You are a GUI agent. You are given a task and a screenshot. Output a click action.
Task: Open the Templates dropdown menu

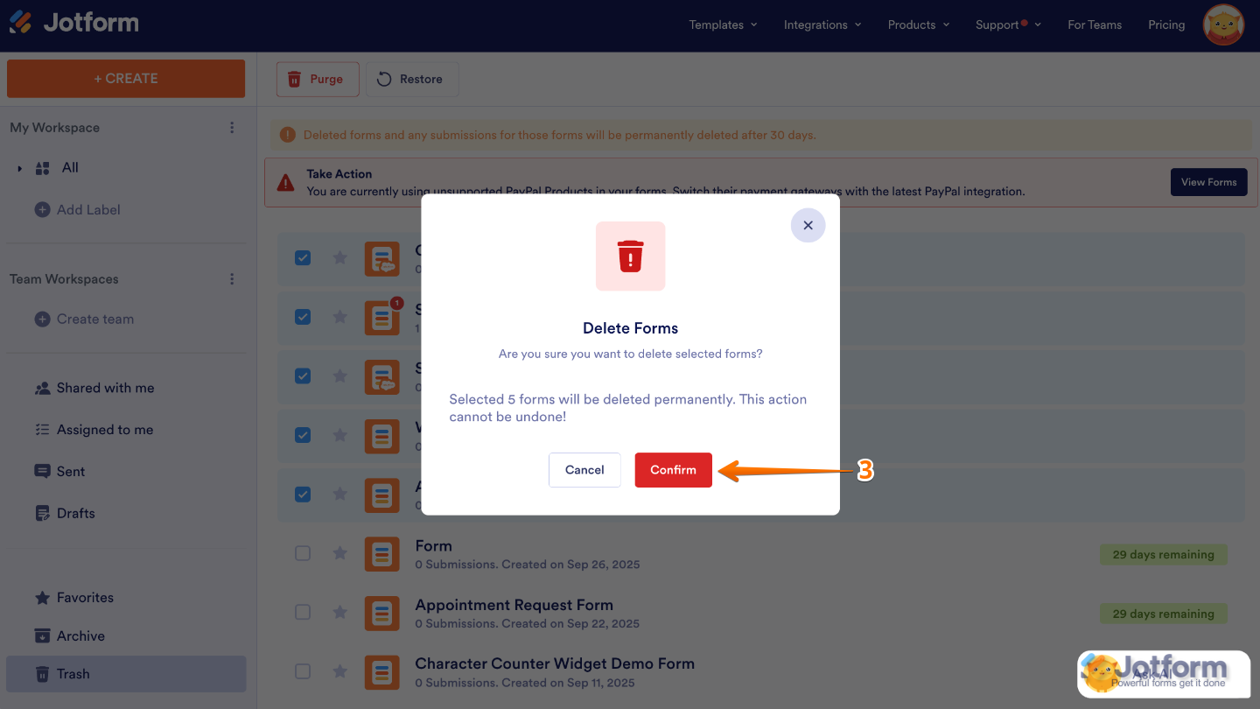[723, 25]
